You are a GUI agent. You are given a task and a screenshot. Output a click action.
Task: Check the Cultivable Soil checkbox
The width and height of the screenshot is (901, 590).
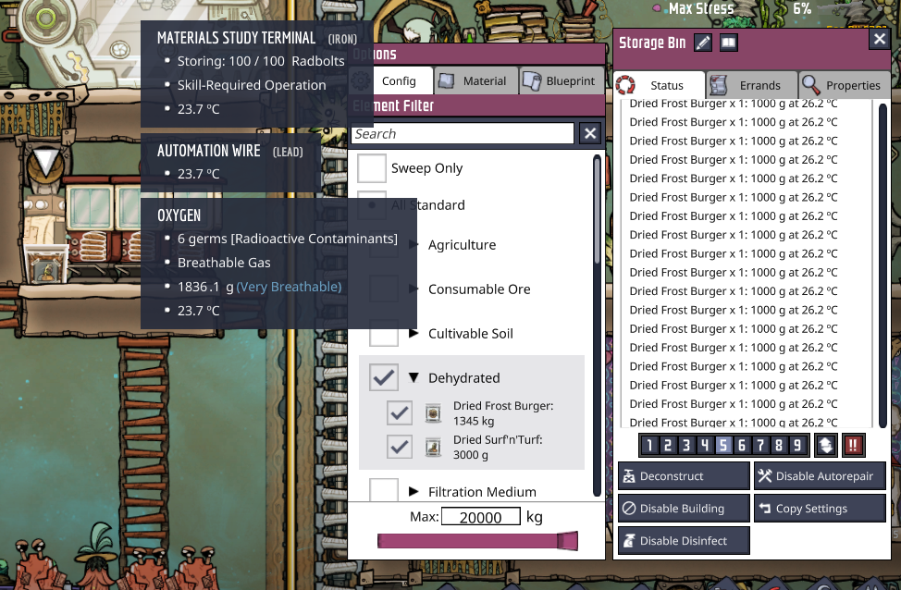[x=383, y=333]
